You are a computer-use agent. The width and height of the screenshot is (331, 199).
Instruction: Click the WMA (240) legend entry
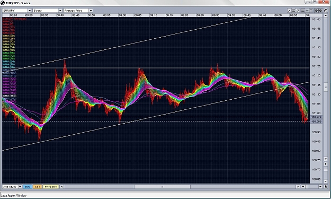pos(10,99)
